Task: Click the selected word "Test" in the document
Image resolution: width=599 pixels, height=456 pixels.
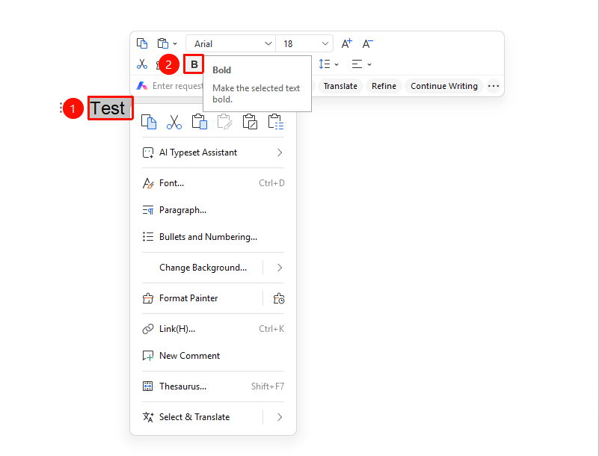Action: click(x=108, y=108)
